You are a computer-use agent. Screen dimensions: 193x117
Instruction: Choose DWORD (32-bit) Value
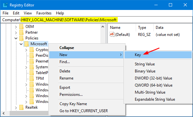click(x=158, y=78)
